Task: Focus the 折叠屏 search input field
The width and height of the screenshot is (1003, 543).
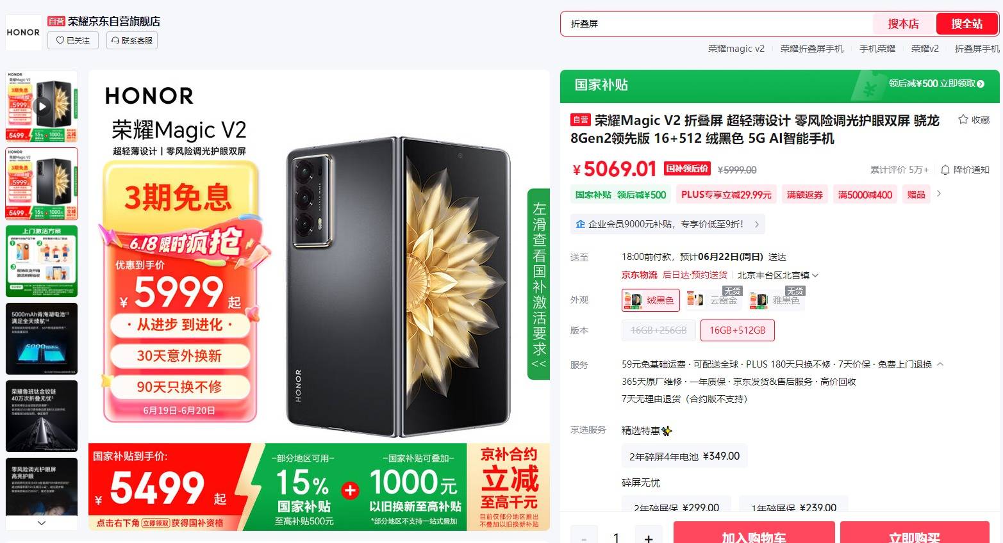Action: click(717, 24)
